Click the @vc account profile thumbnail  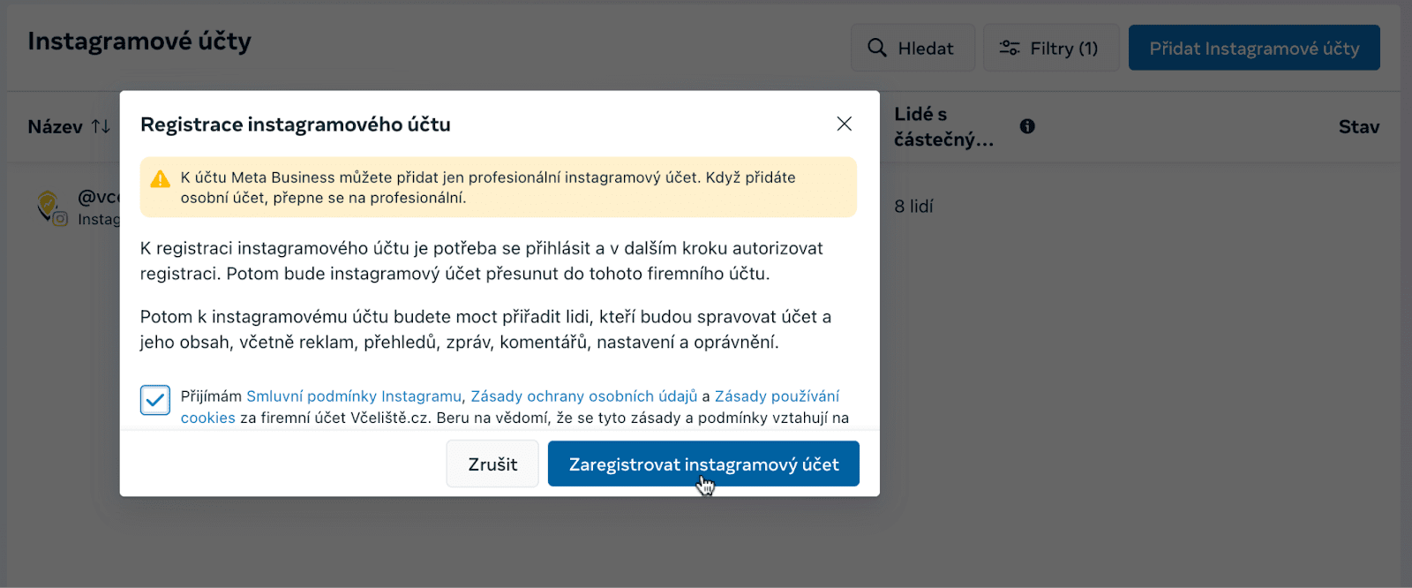(x=50, y=206)
